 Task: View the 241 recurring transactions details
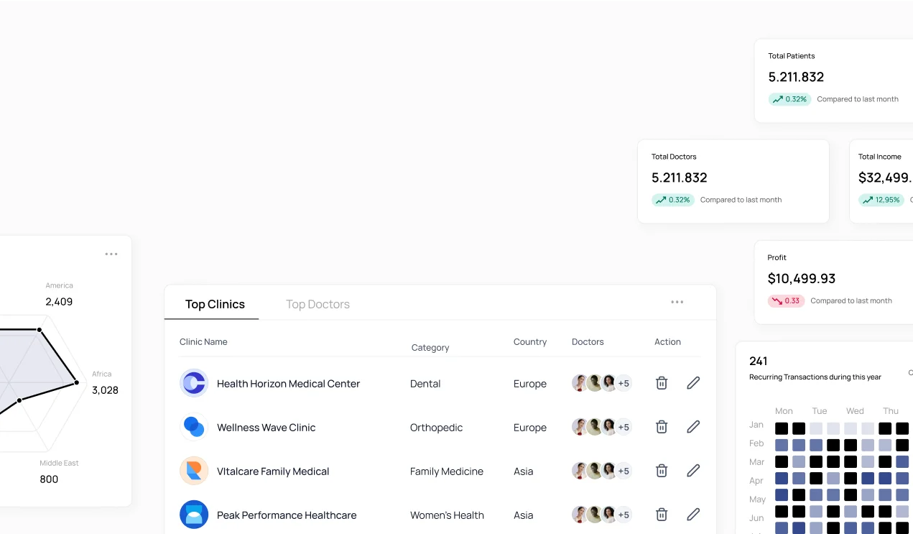(758, 361)
